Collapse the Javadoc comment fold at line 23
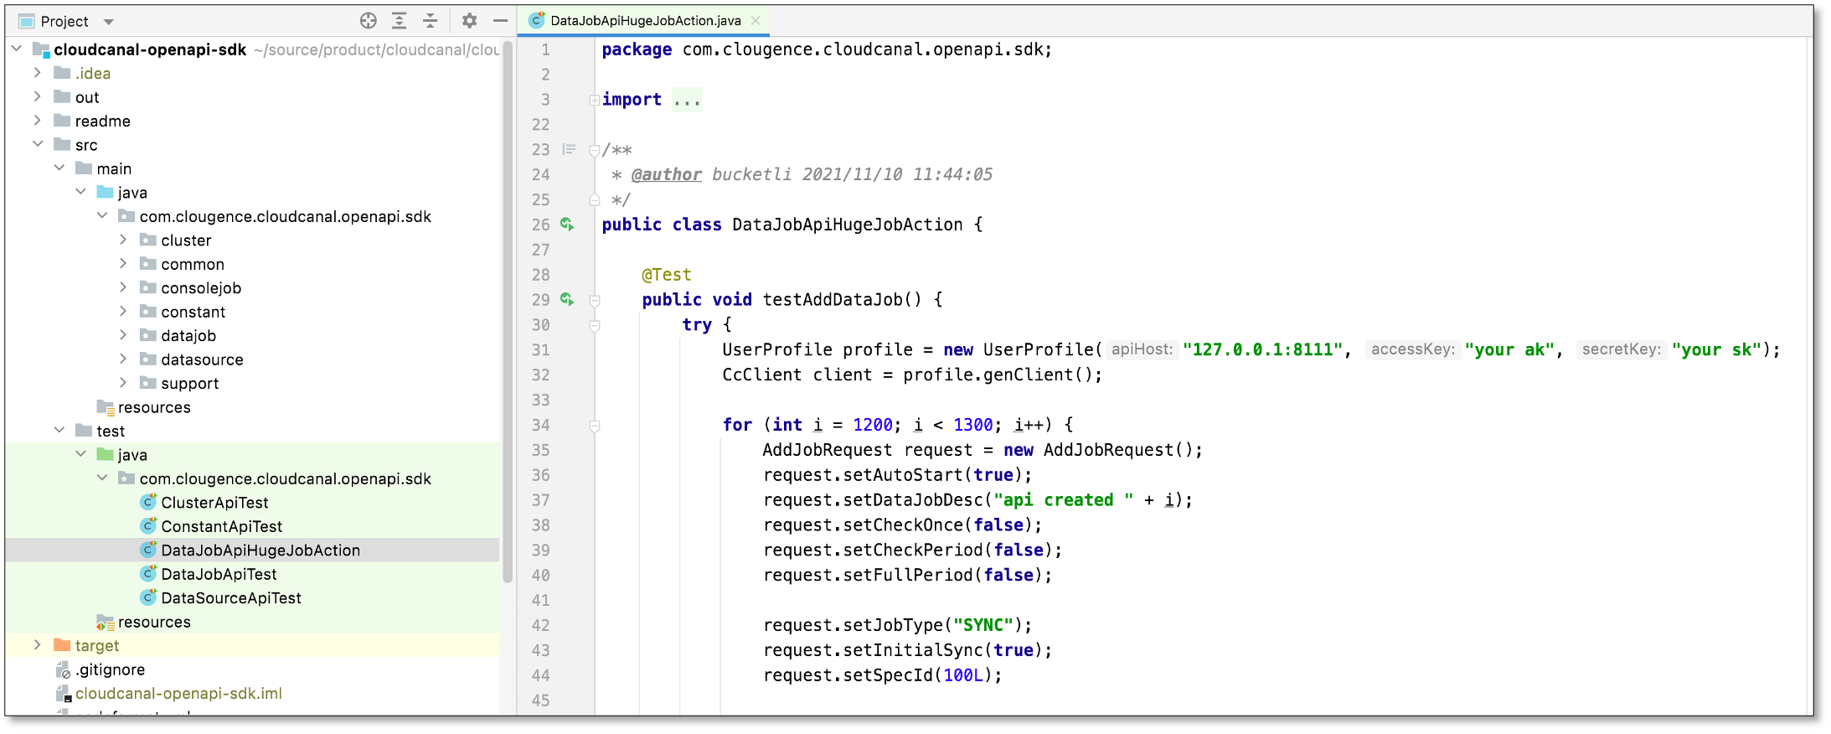Screen dimensions: 1831x734 [x=594, y=150]
